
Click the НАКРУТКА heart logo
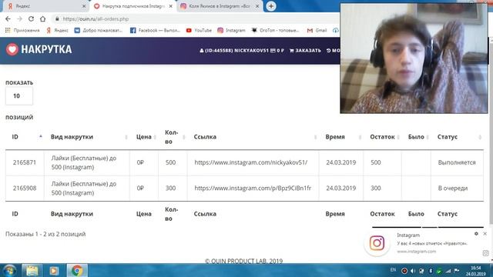[39, 49]
